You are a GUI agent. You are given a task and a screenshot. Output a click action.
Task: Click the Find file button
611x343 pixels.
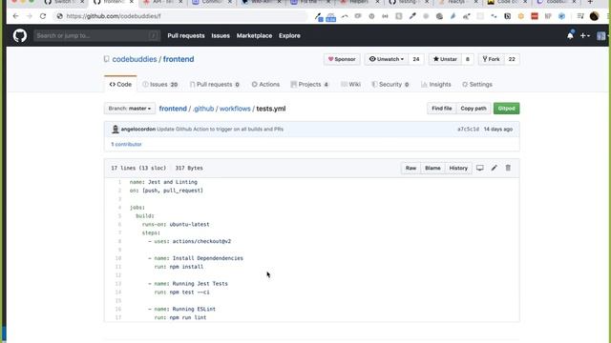pyautogui.click(x=441, y=109)
